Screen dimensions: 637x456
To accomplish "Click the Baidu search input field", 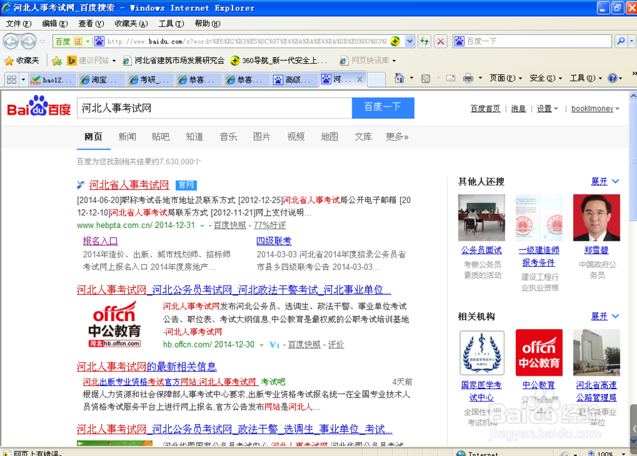I will pos(215,108).
